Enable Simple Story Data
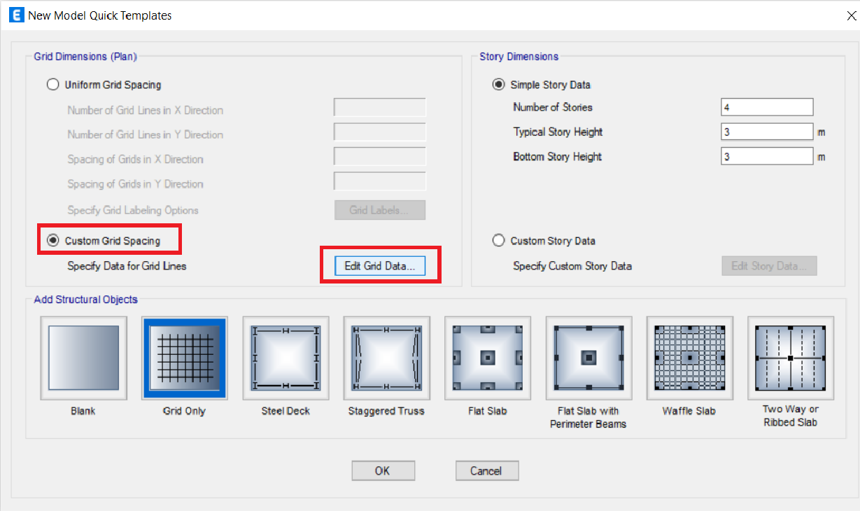Viewport: 860px width, 511px height. click(498, 84)
